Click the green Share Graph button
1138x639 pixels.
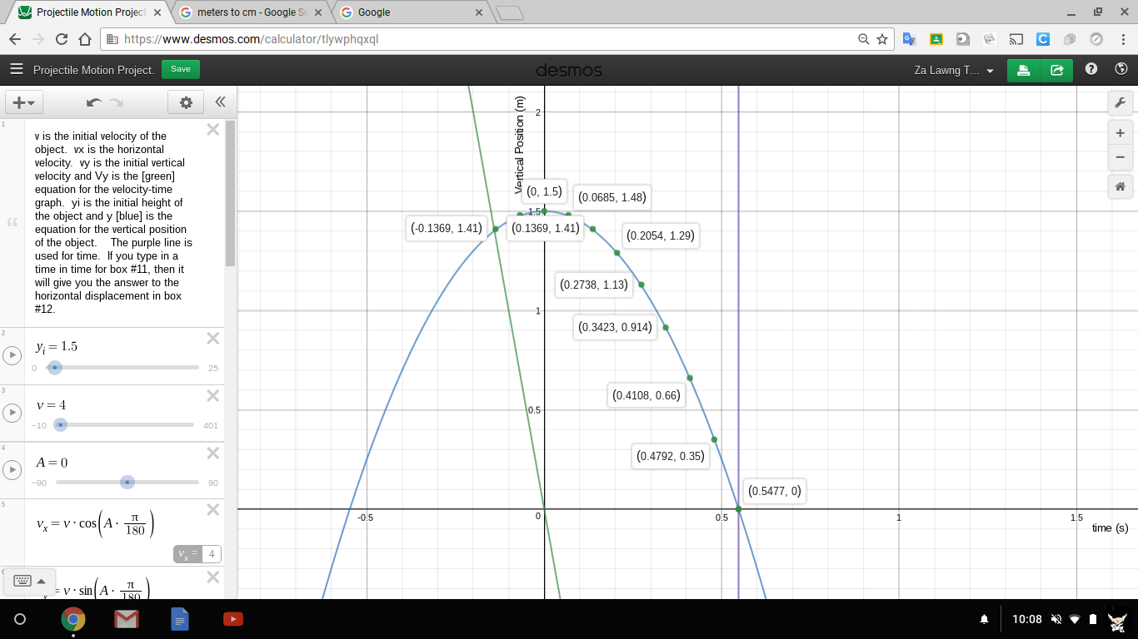pyautogui.click(x=1057, y=70)
